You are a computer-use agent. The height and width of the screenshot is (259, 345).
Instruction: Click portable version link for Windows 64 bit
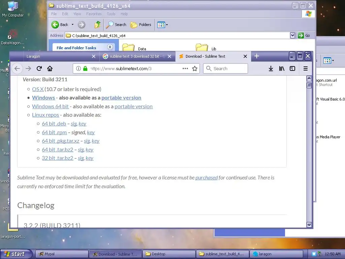133,106
